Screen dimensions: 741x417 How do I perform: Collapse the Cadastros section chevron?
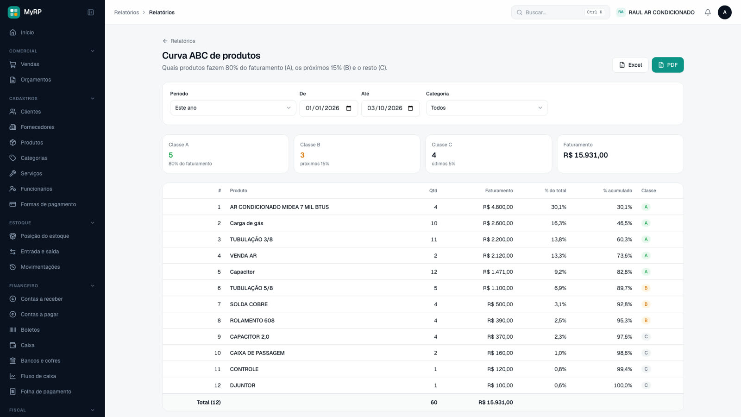click(x=92, y=98)
